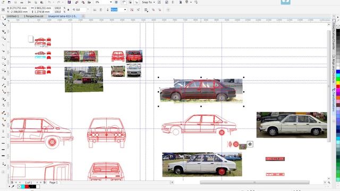340x191 pixels.
Task: Mirror the selection vertically
Action: pos(101,10)
